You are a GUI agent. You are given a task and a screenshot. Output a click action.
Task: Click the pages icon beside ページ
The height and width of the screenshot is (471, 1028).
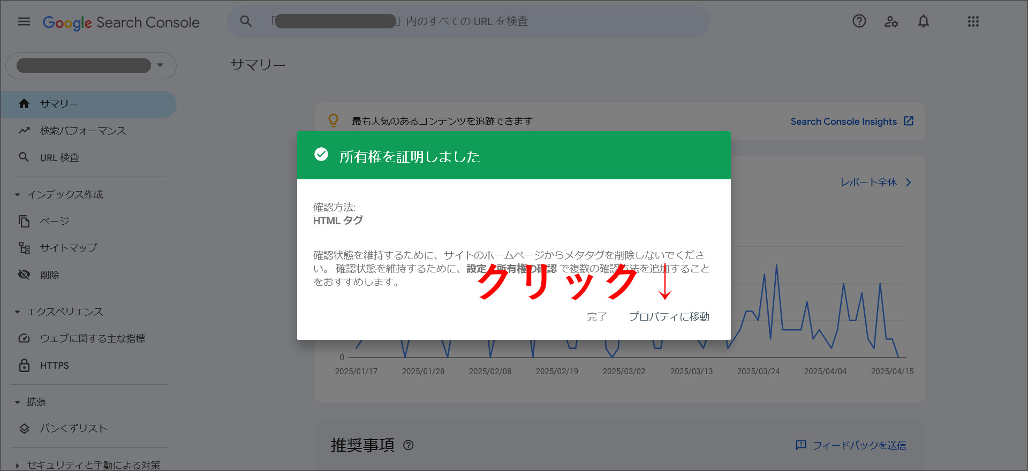pos(24,221)
